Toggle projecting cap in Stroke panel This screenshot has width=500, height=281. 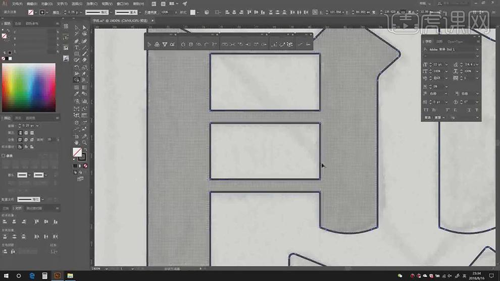[x=32, y=133]
